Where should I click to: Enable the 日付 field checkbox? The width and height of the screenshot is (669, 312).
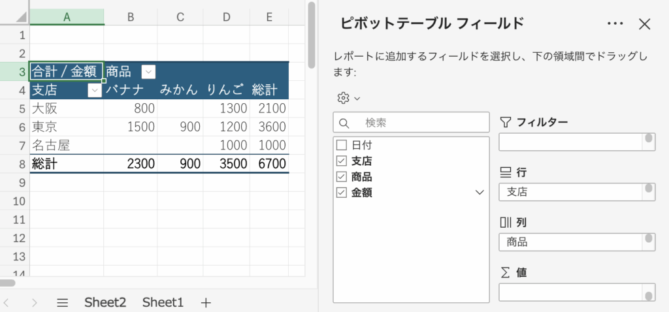(x=341, y=145)
